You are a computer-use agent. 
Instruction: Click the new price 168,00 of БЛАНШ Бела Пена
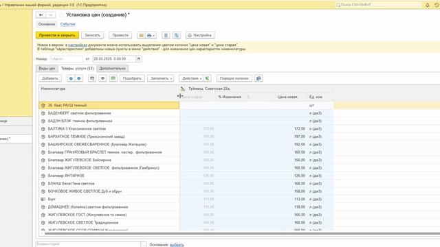(300, 183)
